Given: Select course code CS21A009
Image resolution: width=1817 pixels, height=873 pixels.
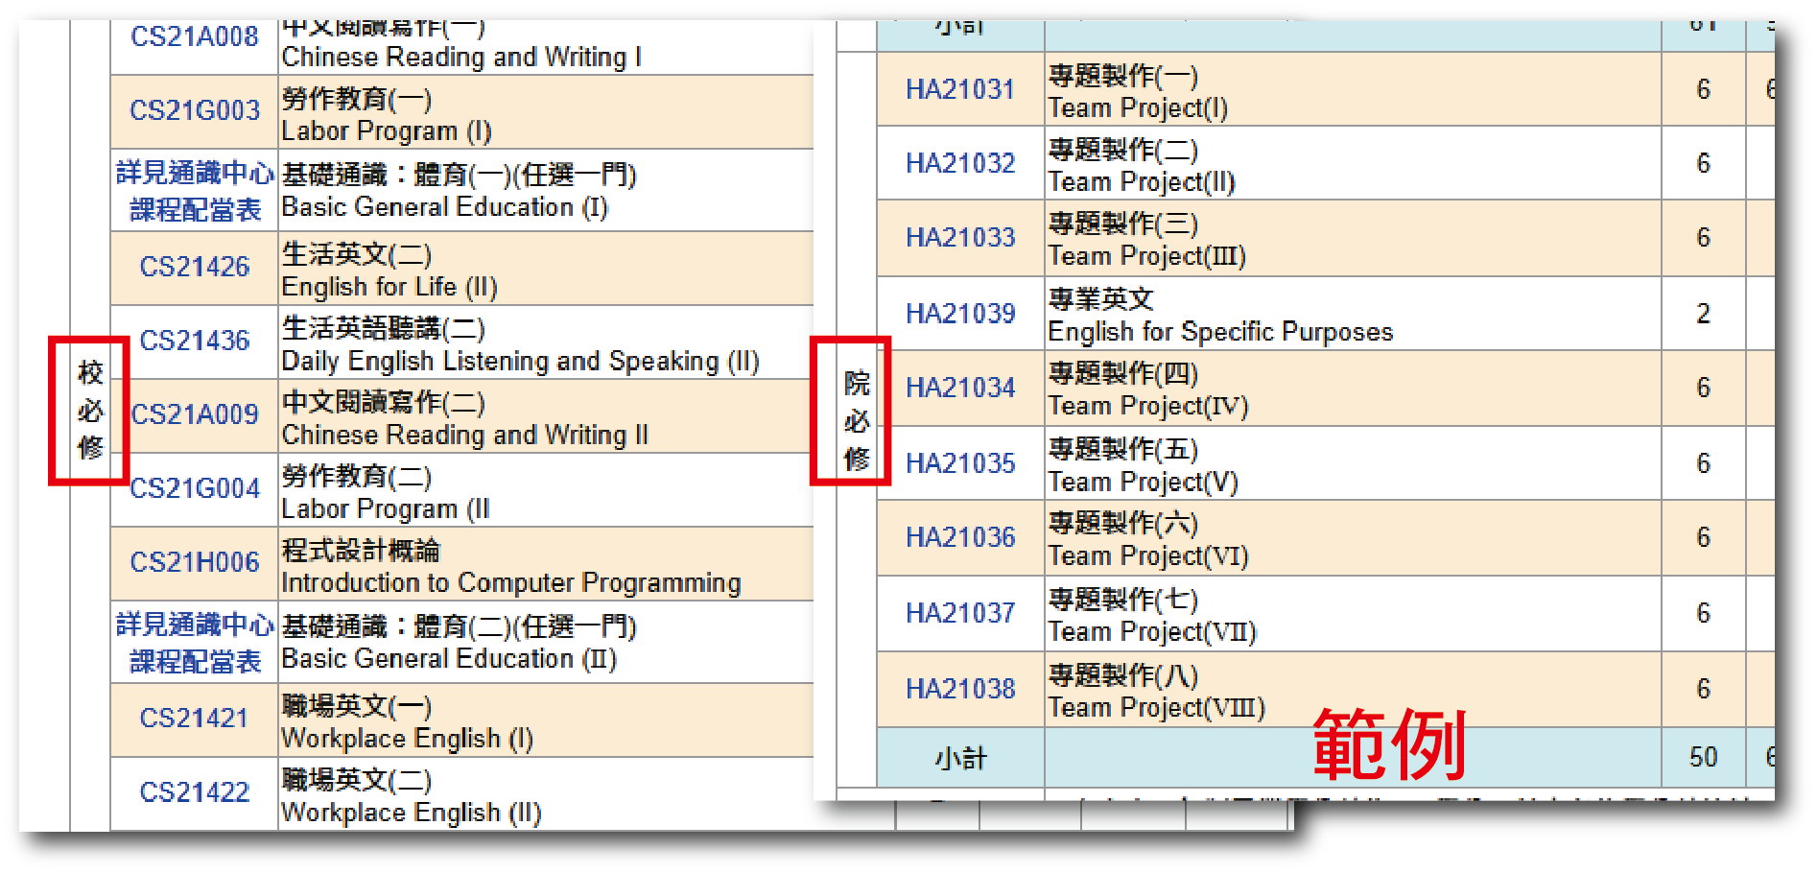Looking at the screenshot, I should 194,413.
